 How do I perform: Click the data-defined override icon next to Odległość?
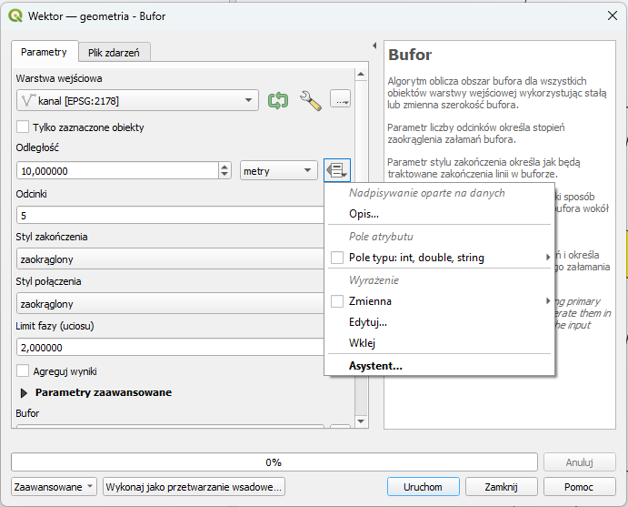click(336, 170)
